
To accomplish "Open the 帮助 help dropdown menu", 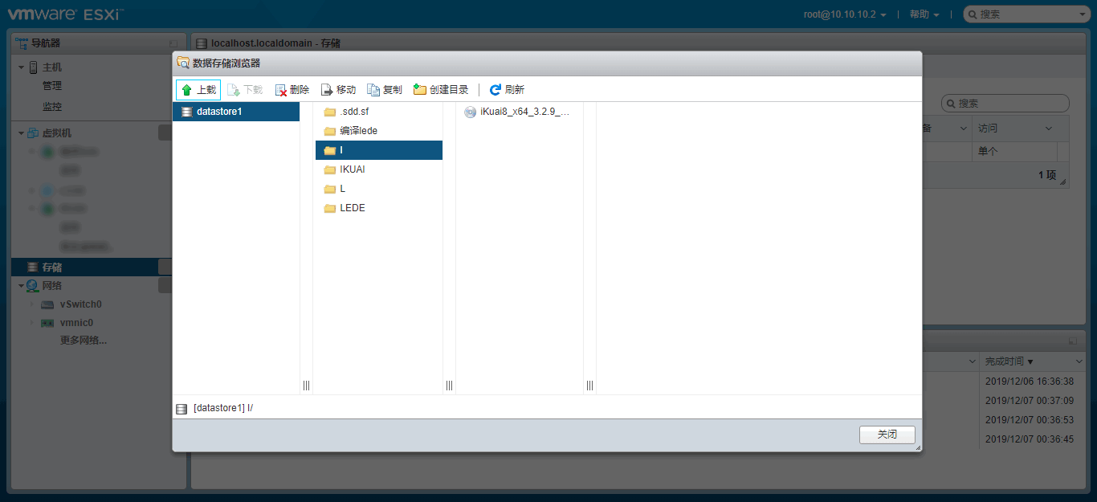I will (x=924, y=14).
